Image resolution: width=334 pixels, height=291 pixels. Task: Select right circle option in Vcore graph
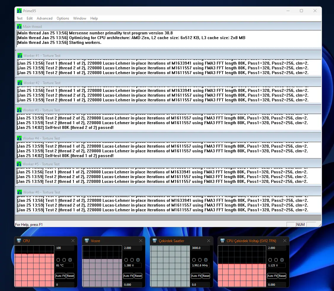138,260
